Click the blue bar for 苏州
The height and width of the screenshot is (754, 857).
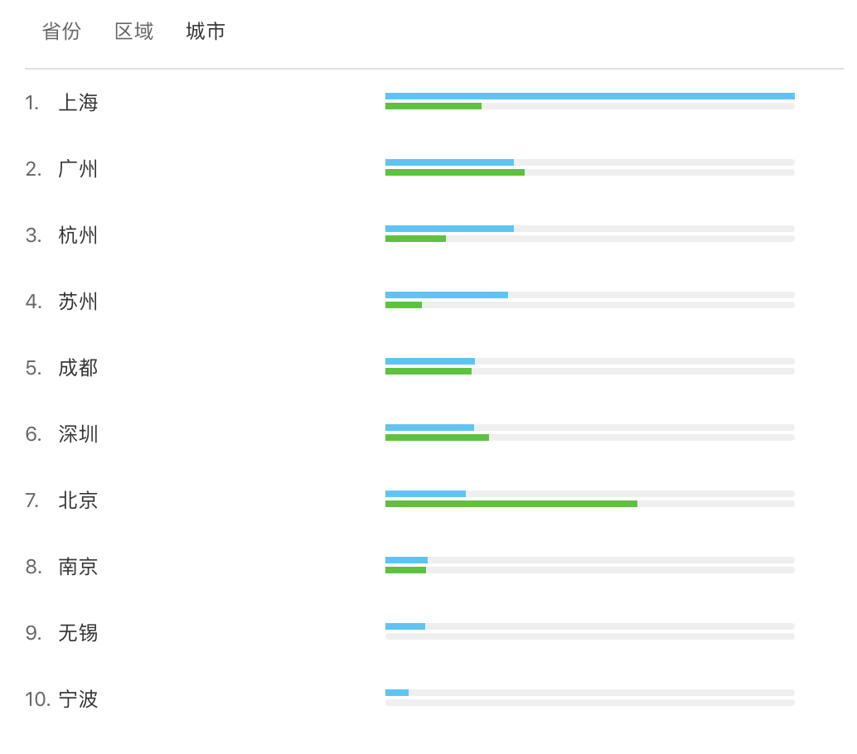pos(446,295)
